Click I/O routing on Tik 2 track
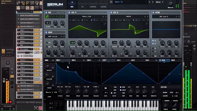The width and height of the screenshot is (197, 111). tap(31, 67)
